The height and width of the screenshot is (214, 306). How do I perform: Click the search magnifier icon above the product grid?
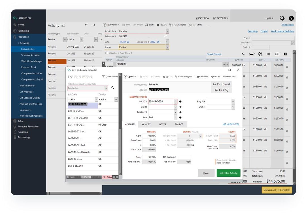point(243,54)
